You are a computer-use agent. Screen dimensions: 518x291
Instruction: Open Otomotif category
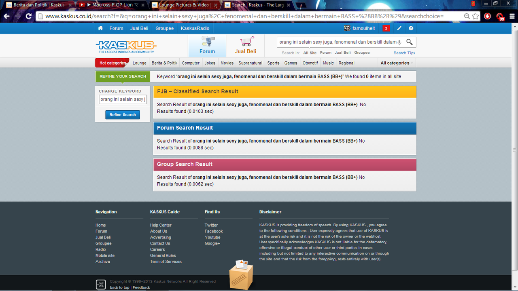(310, 63)
